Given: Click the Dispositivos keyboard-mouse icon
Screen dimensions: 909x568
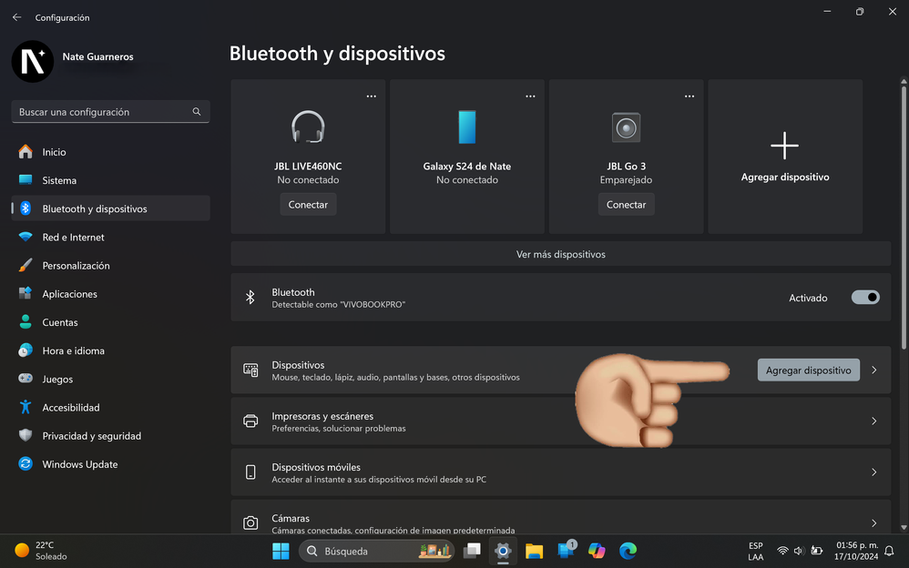Looking at the screenshot, I should pos(250,370).
